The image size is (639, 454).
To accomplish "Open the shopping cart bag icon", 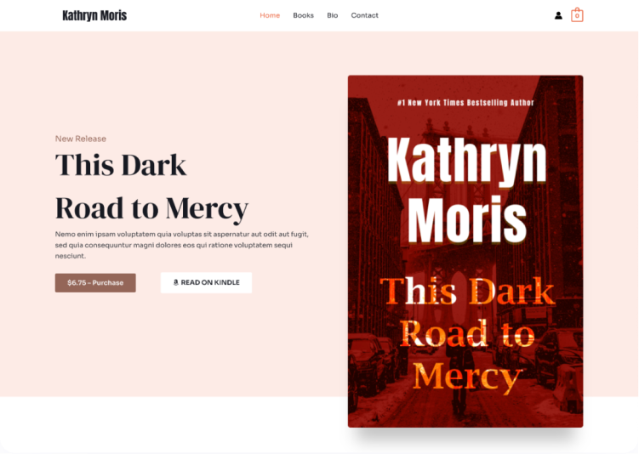I will [x=577, y=15].
